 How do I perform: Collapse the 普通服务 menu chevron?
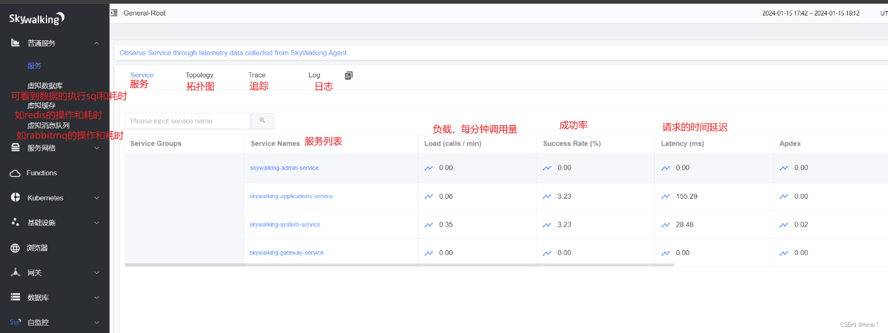pos(97,43)
